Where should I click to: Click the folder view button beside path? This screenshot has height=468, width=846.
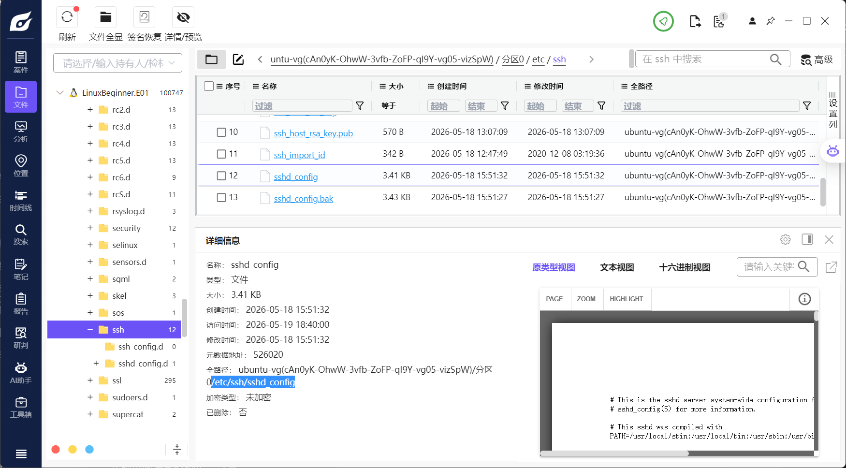(211, 59)
